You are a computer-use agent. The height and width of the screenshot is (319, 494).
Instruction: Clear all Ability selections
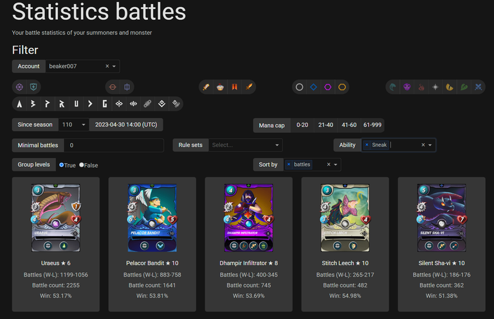(x=423, y=145)
